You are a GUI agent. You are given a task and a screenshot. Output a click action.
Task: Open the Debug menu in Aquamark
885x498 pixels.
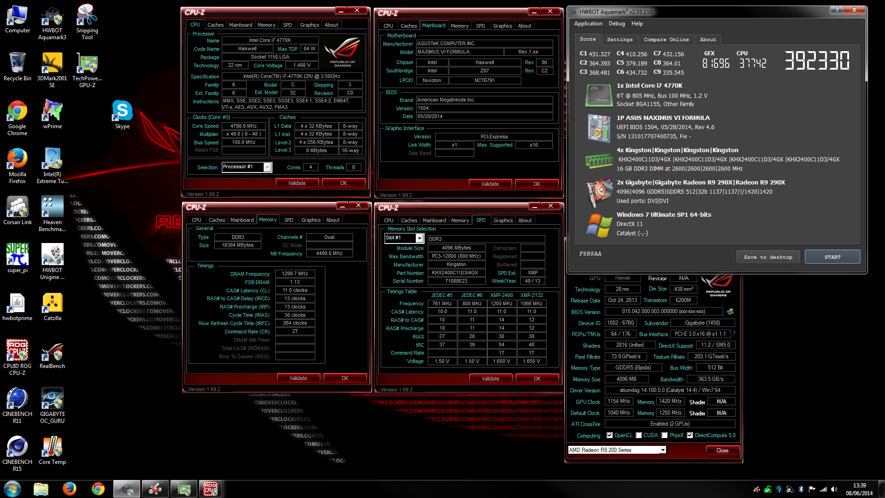coord(617,24)
